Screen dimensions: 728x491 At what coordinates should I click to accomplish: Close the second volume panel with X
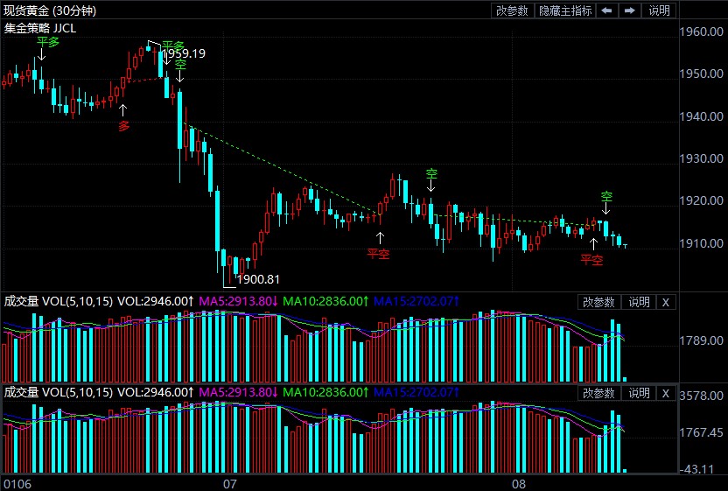666,393
